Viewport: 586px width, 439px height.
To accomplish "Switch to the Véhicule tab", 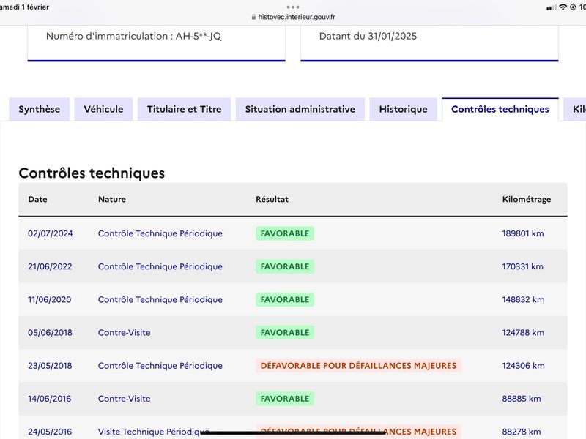I will (103, 109).
